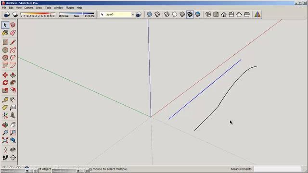This screenshot has width=308, height=173.
Task: Select the Position Camera tool
Action: coord(5,150)
